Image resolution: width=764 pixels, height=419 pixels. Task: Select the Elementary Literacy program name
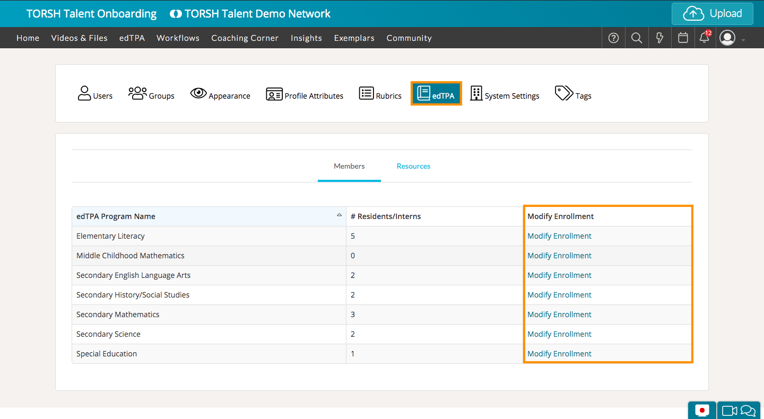click(x=110, y=236)
